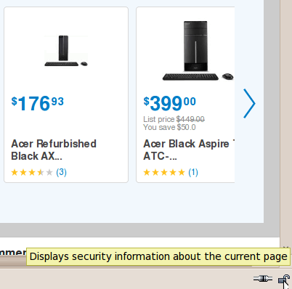Click the five star rating
This screenshot has height=289, width=292.
click(x=164, y=172)
